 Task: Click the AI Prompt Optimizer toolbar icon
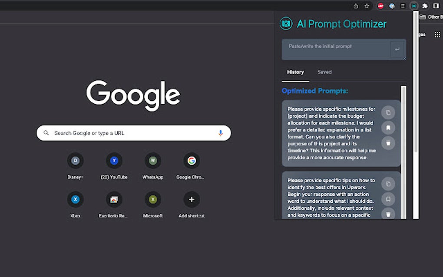click(413, 6)
